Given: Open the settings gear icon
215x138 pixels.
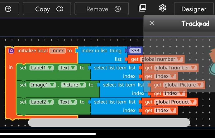Looking at the screenshot, I should click(x=163, y=8).
